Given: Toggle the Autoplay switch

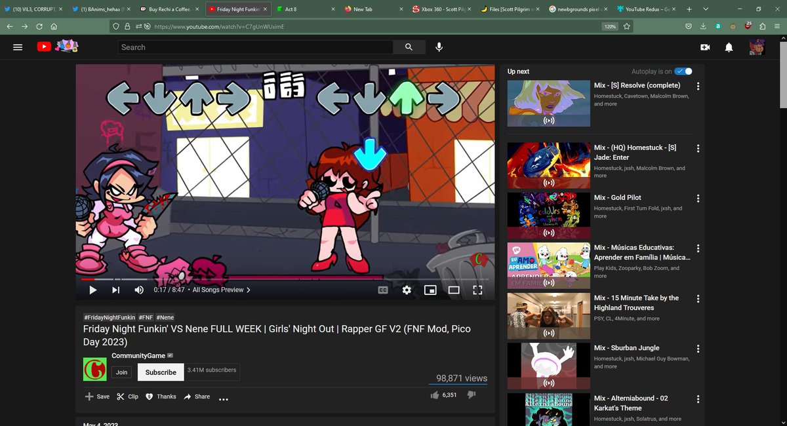Looking at the screenshot, I should point(683,71).
